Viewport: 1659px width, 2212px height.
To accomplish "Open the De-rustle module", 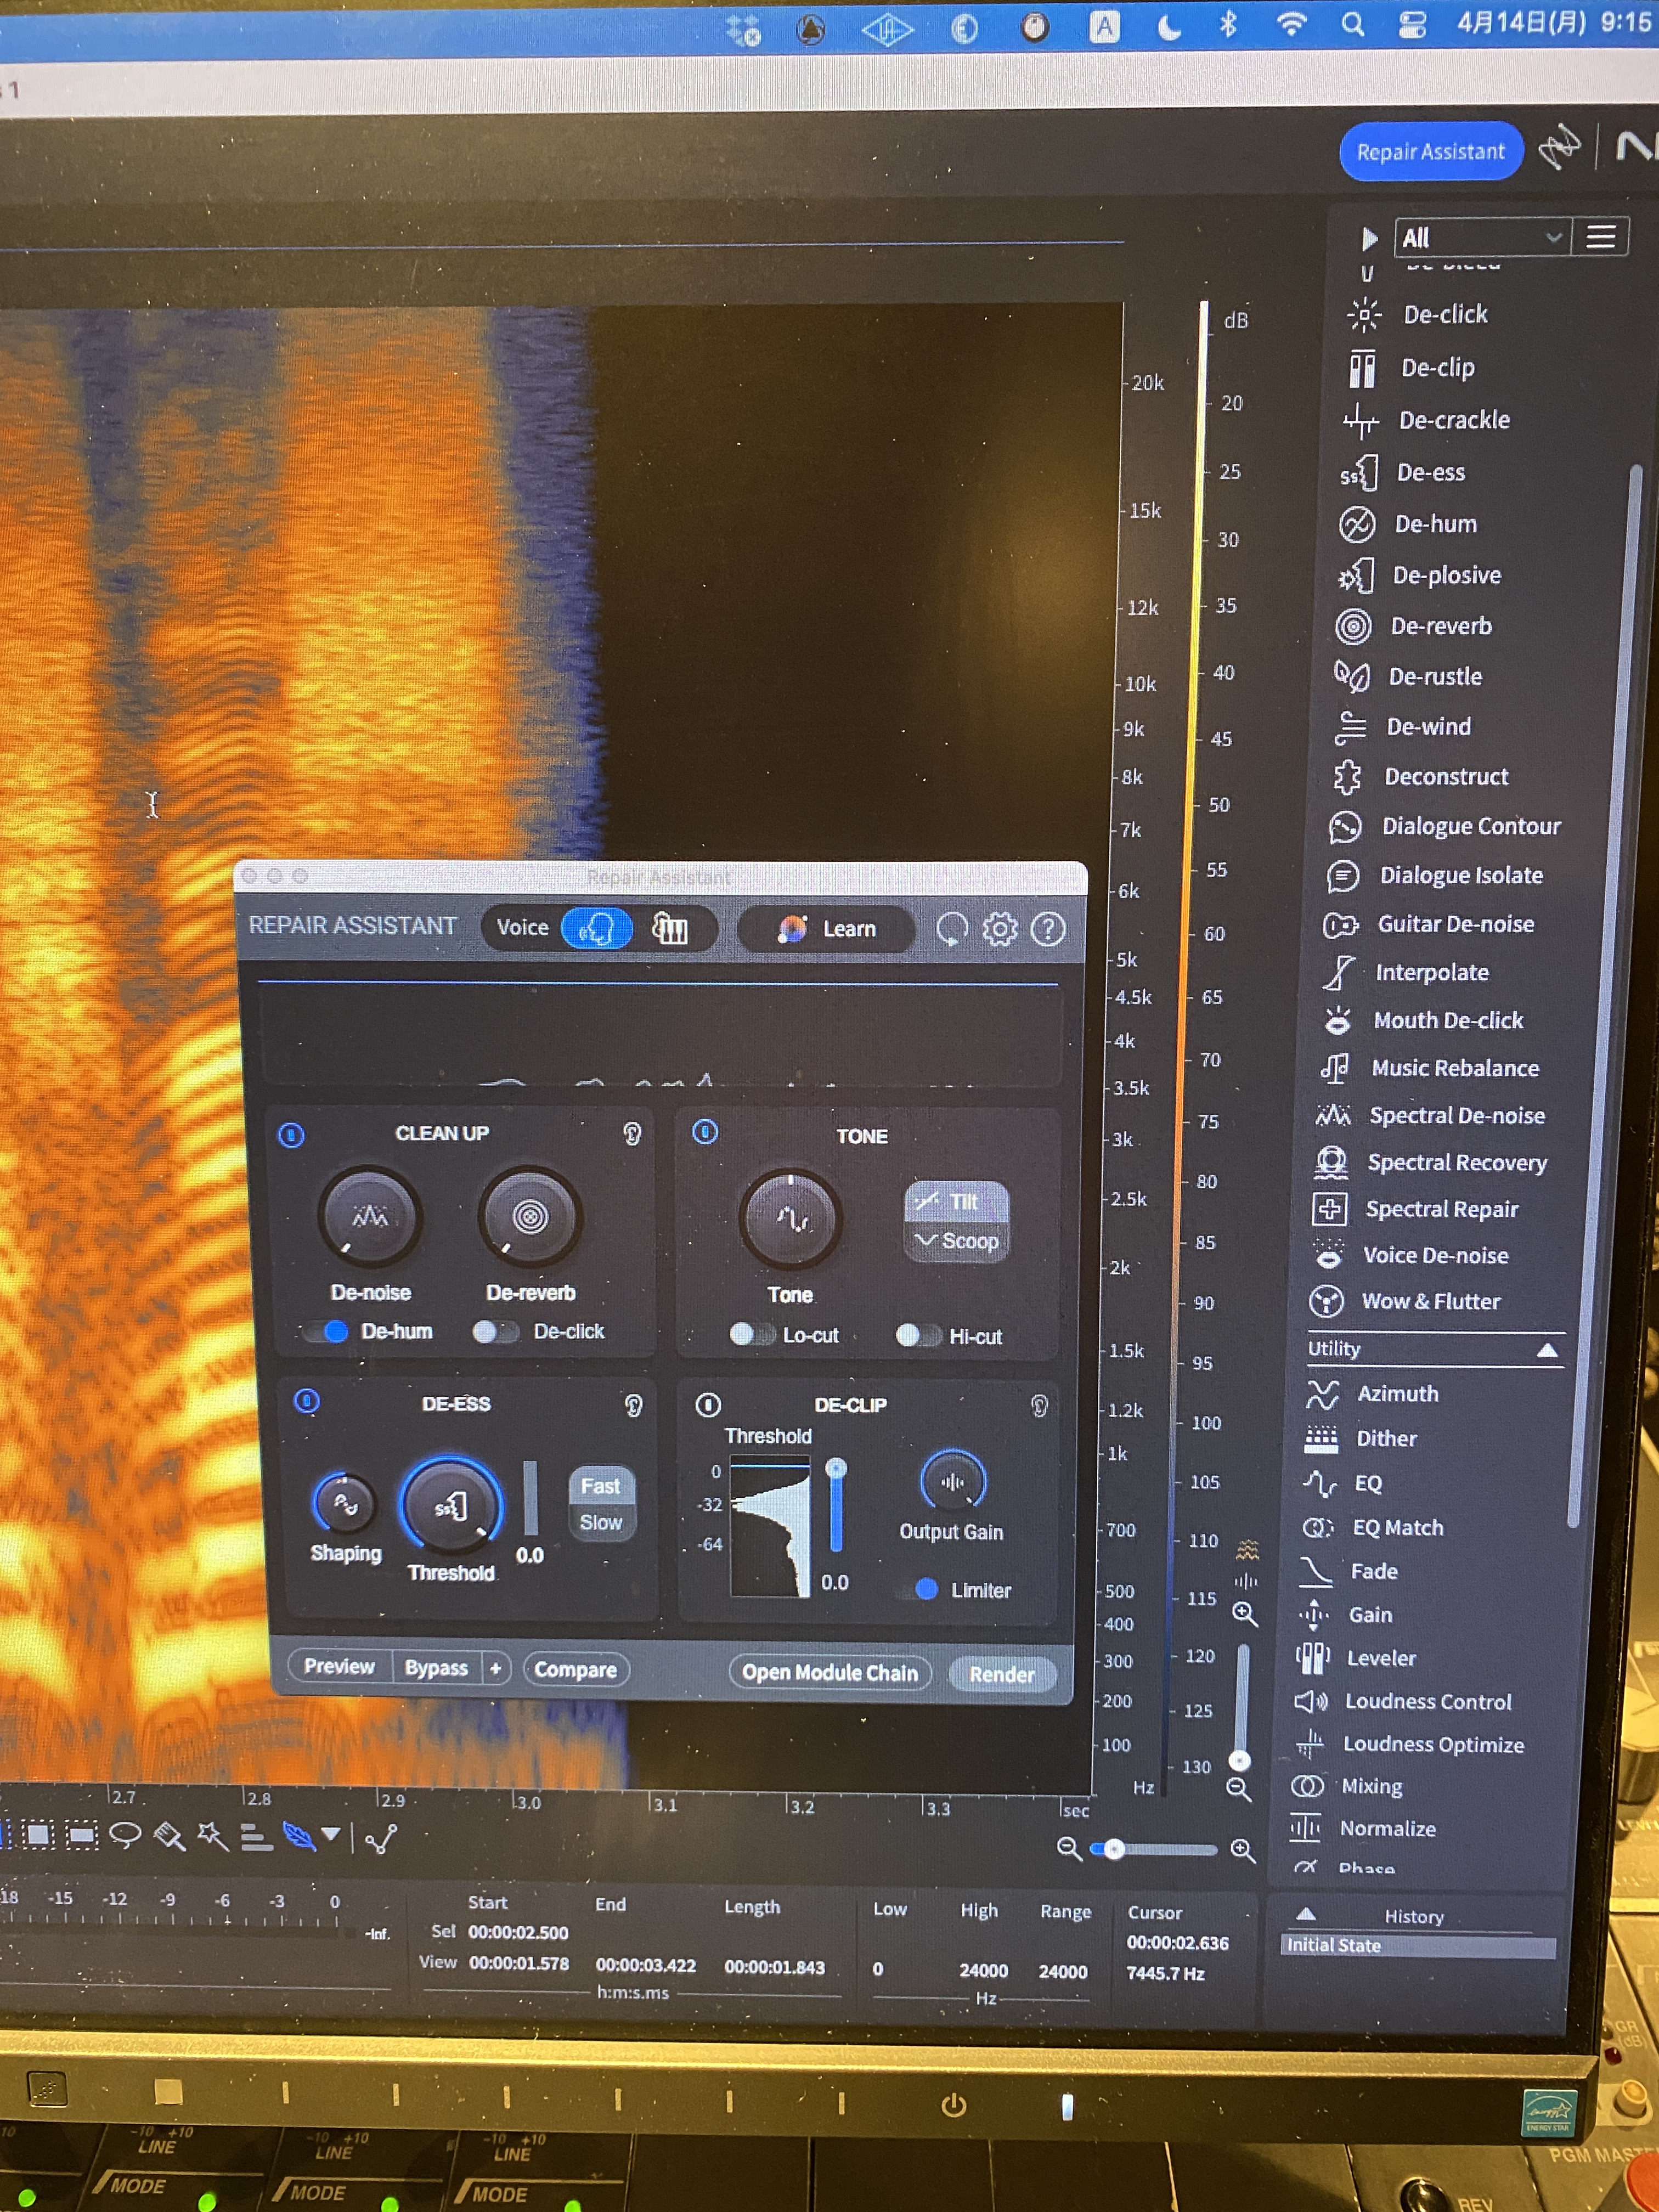I will [x=1408, y=676].
